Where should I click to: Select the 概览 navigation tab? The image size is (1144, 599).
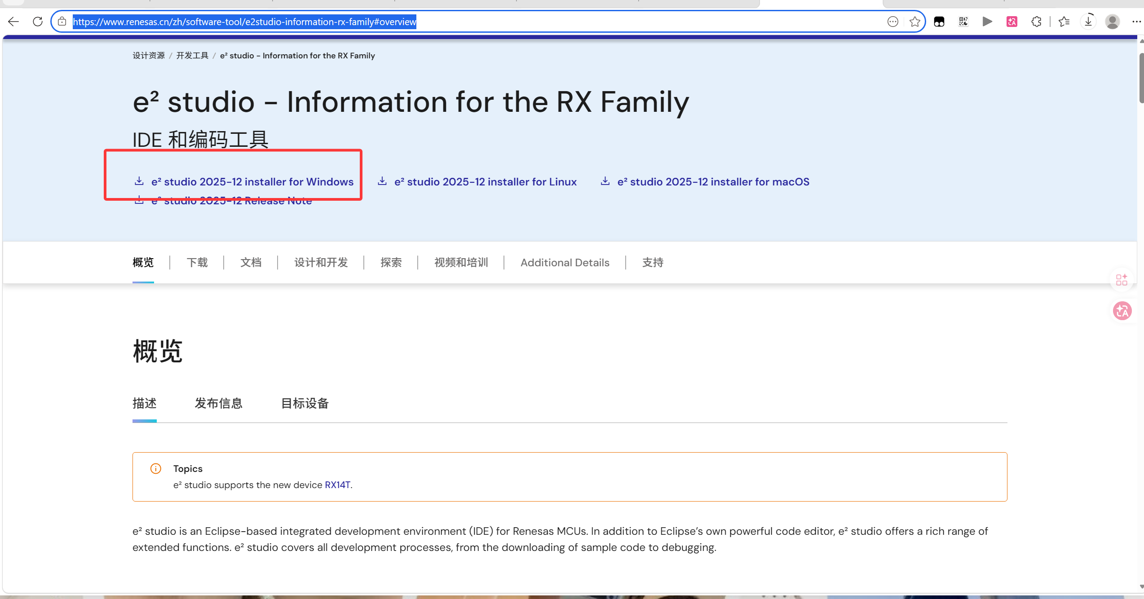[x=143, y=262]
